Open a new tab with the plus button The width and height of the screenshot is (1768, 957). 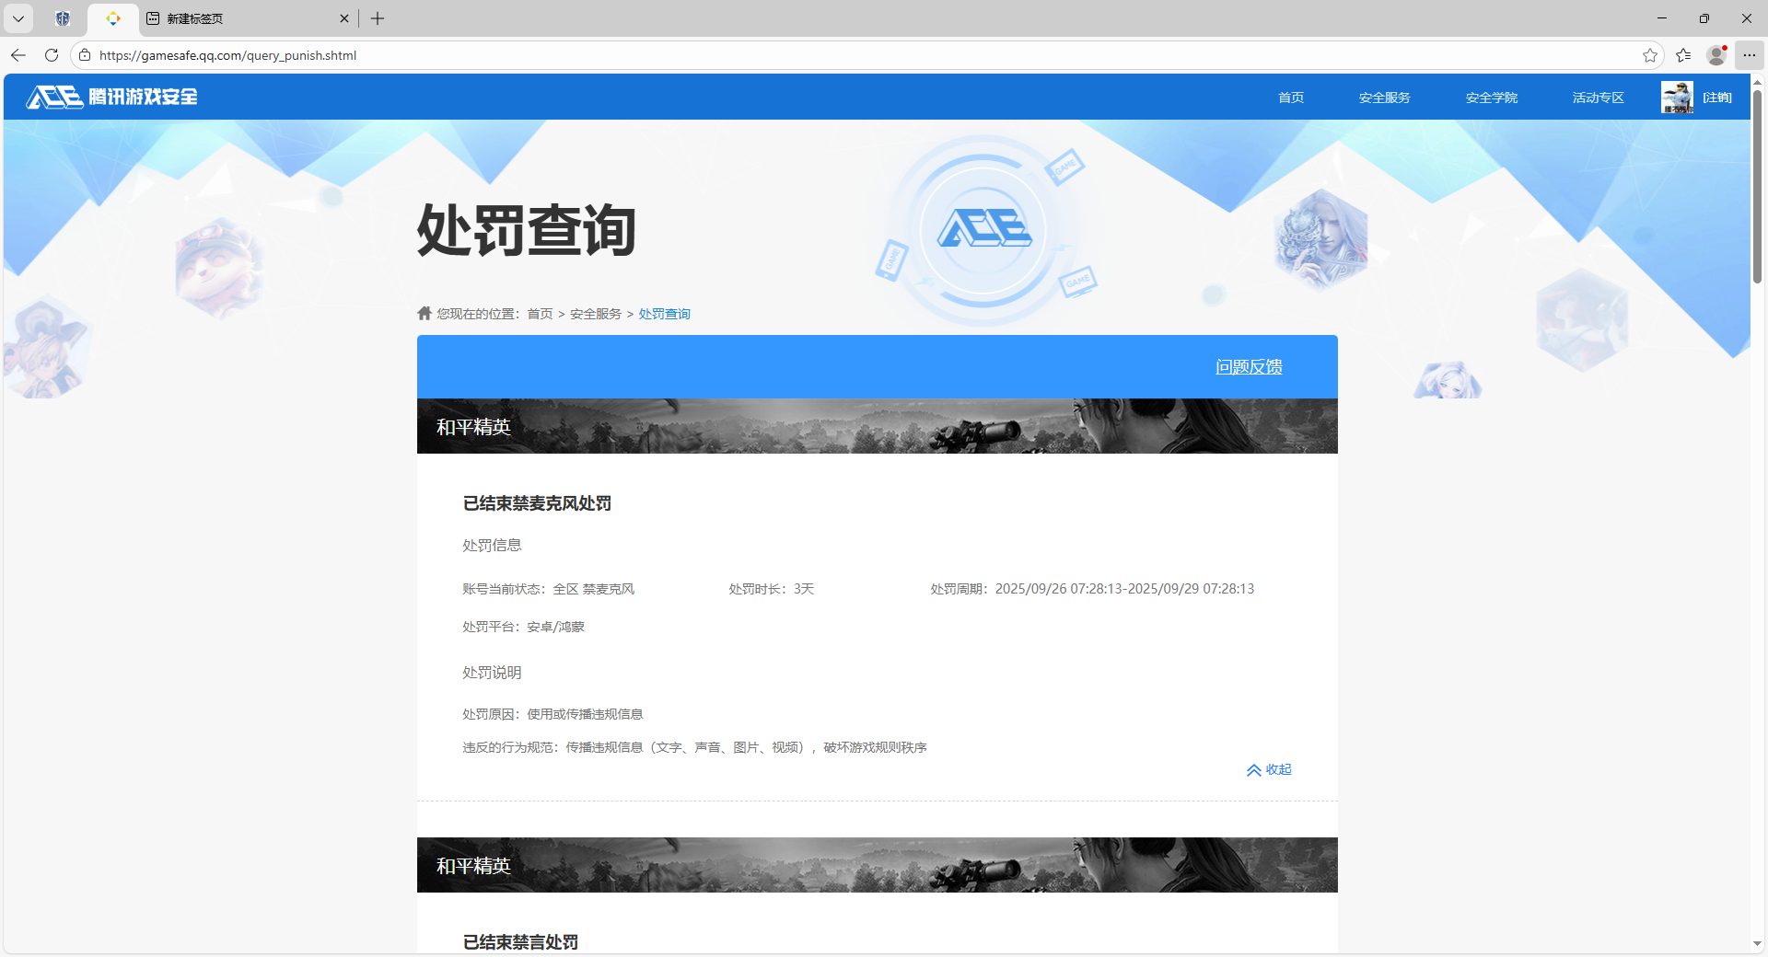coord(378,18)
